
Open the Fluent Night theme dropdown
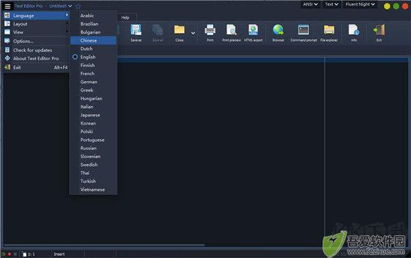[360, 5]
